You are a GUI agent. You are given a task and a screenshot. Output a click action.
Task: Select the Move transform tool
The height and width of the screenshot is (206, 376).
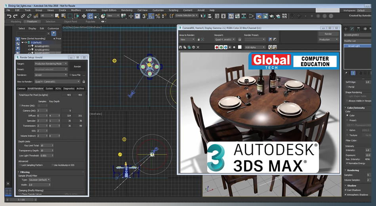tap(84, 16)
